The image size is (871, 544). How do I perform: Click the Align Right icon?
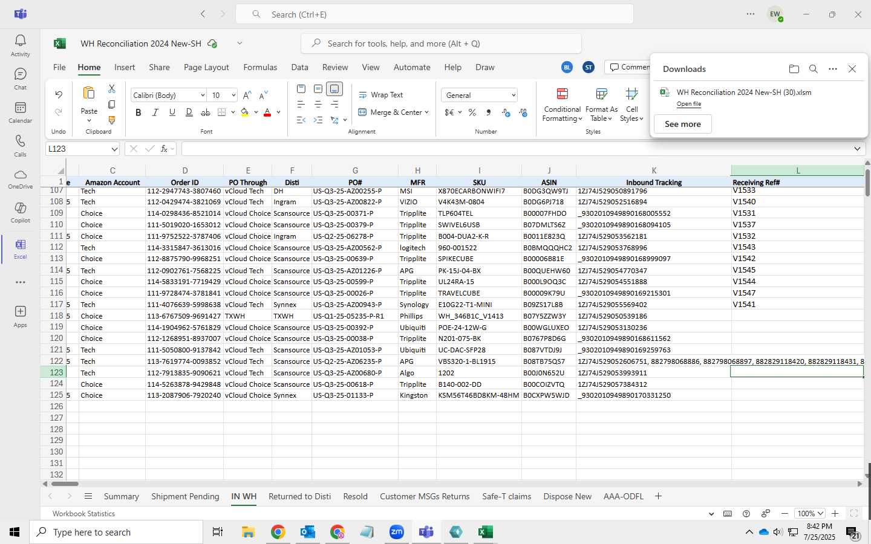pyautogui.click(x=334, y=105)
